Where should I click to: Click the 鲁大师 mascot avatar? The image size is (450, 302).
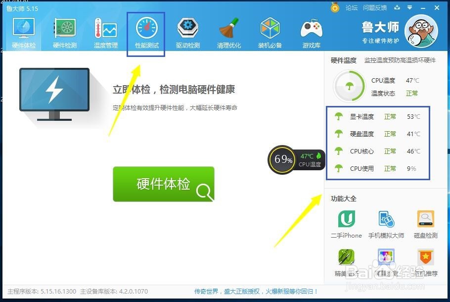(421, 31)
